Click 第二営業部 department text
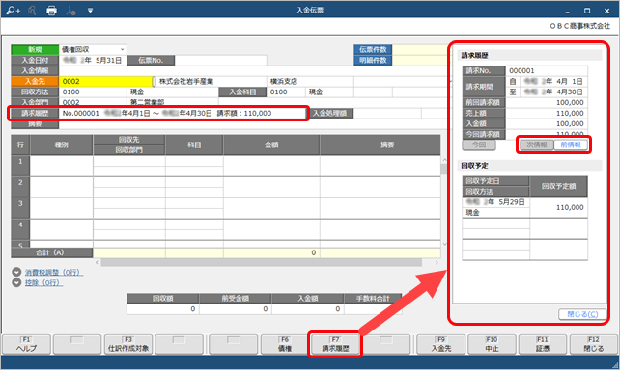Image resolution: width=620 pixels, height=370 pixels. coord(147,102)
